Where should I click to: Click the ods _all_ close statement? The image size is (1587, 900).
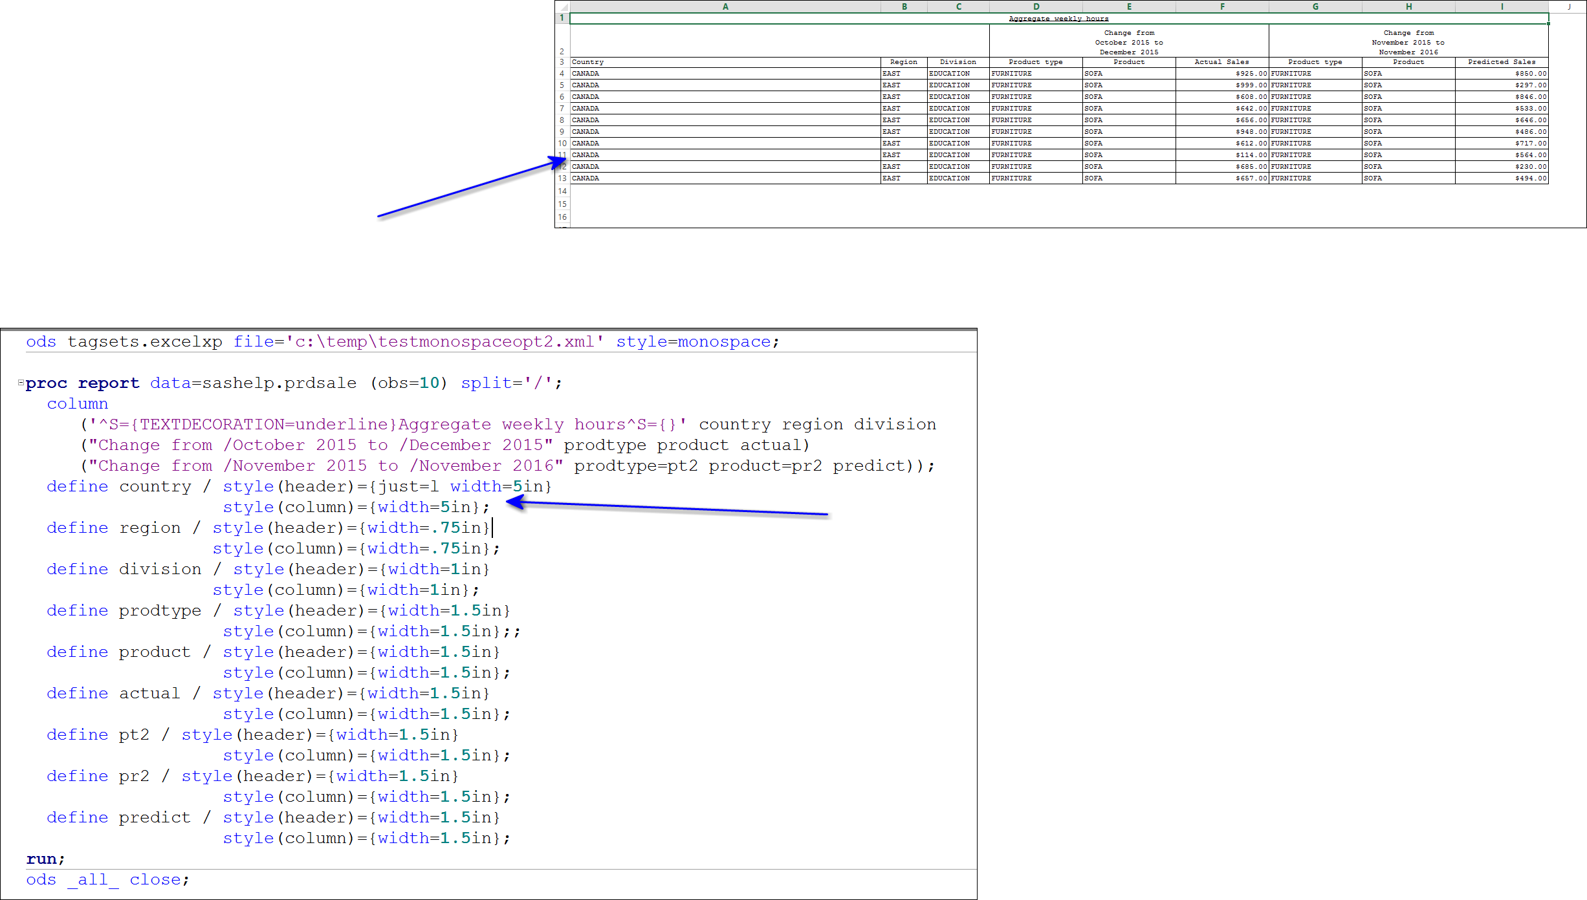coord(107,879)
